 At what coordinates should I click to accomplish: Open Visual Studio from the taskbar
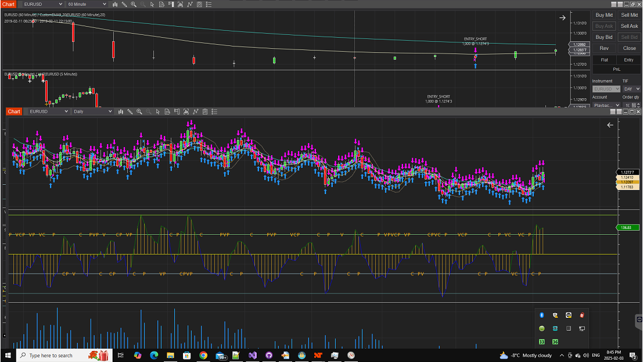(253, 355)
